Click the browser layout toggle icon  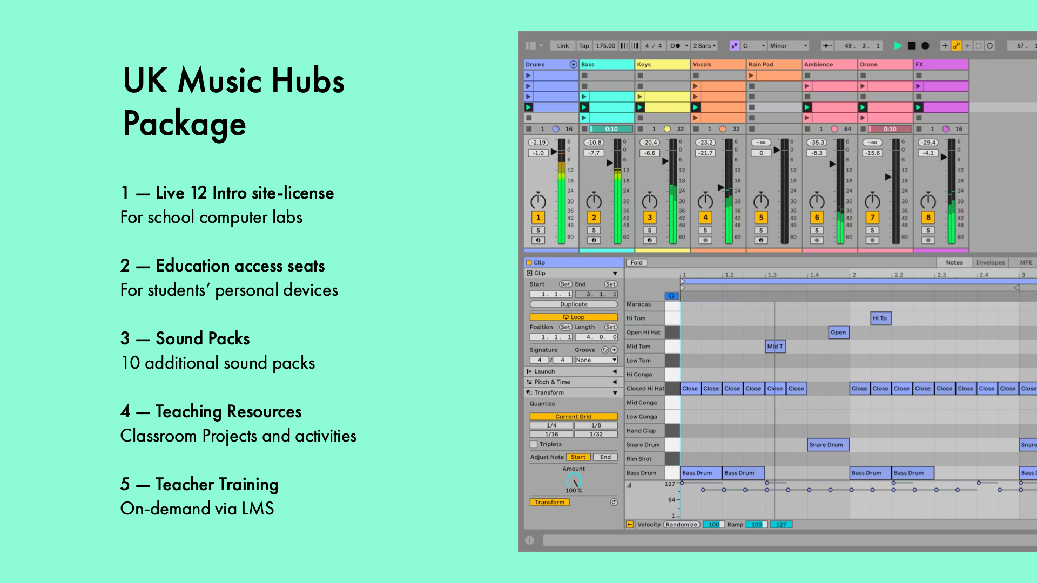coord(530,46)
